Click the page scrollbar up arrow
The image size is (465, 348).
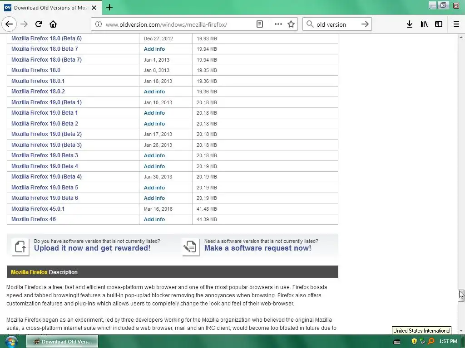pos(461,37)
